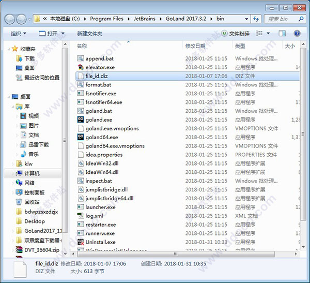Screen dimensions: 310x283
Task: Click the horizontal scrollbar of file list
Action: click(x=176, y=254)
